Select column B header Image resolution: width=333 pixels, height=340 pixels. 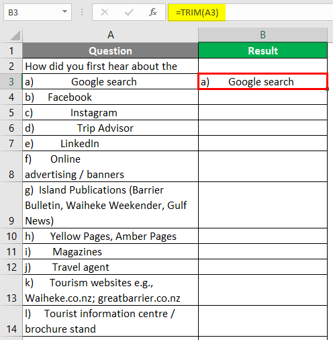point(263,35)
